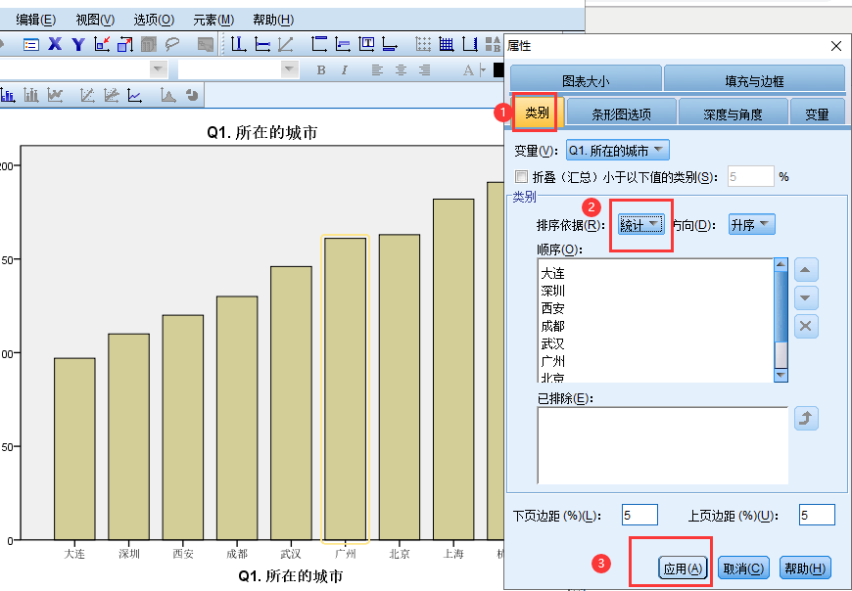Screen dimensions: 852x591
Task: Select the X axis tool
Action: 55,44
